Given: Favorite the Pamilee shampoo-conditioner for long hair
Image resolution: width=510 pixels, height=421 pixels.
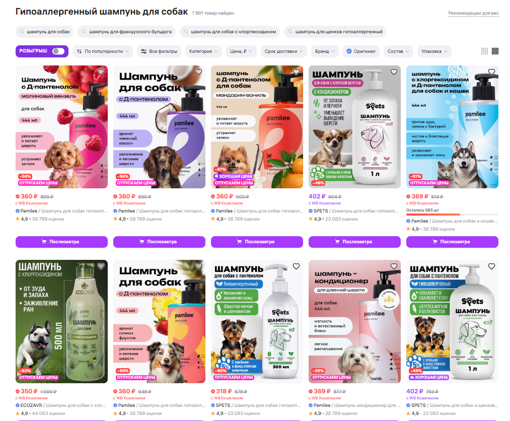Looking at the screenshot, I should click(394, 266).
